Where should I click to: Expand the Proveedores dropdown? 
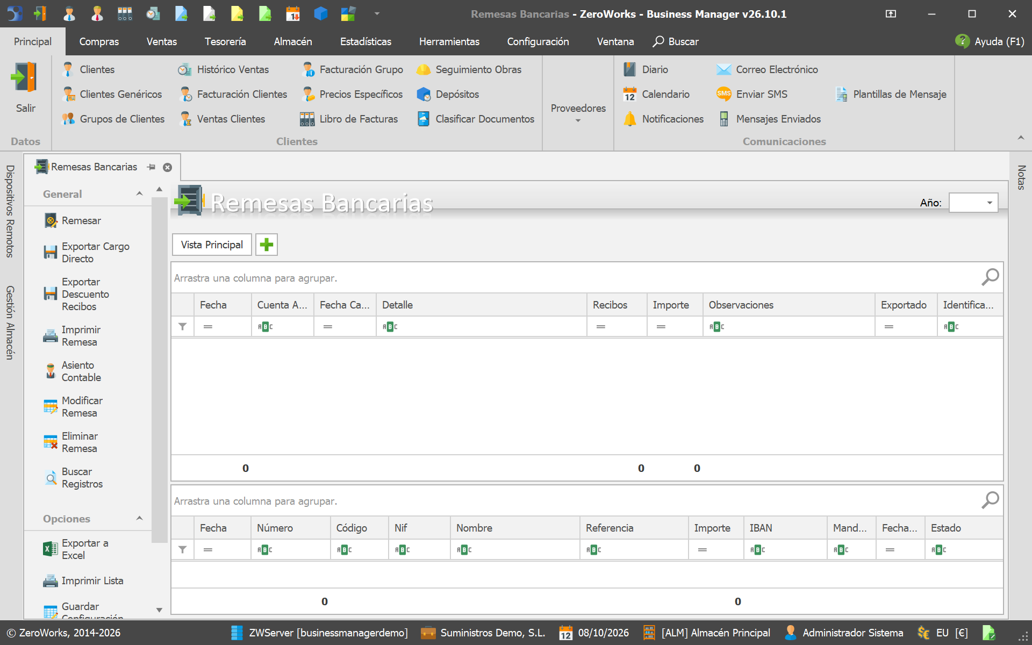click(578, 112)
